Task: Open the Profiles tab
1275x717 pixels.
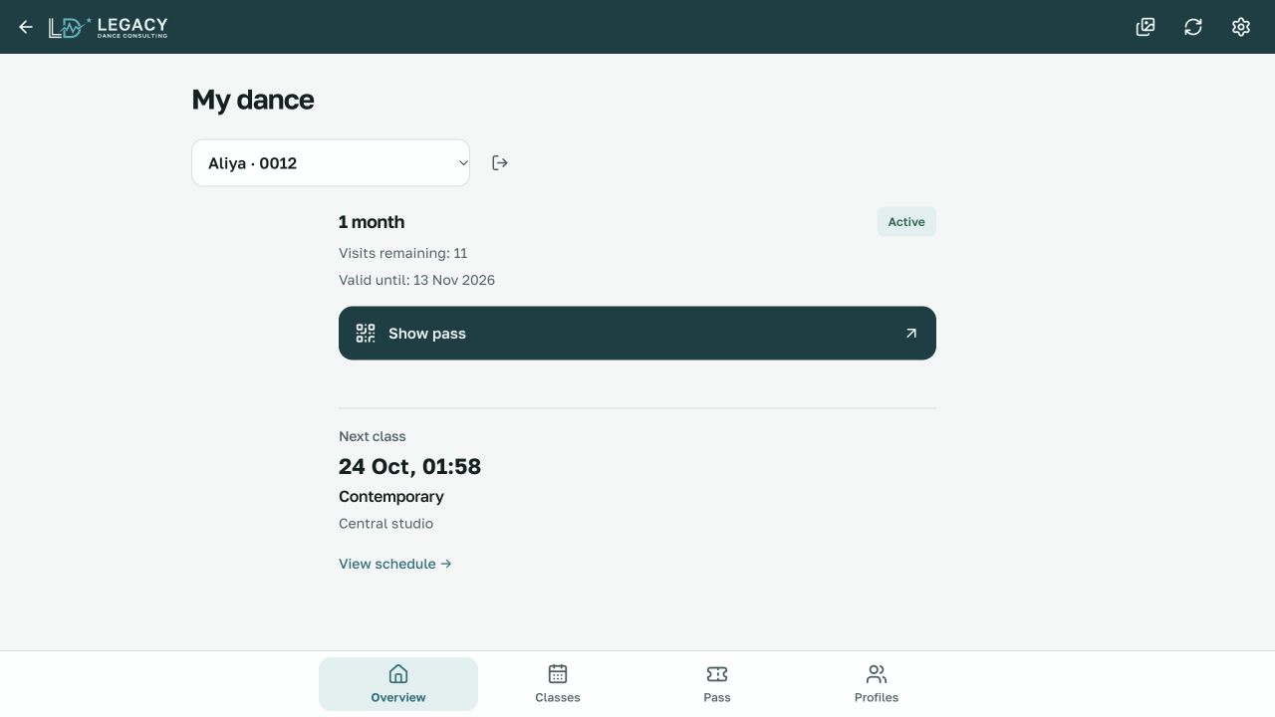Action: (877, 684)
